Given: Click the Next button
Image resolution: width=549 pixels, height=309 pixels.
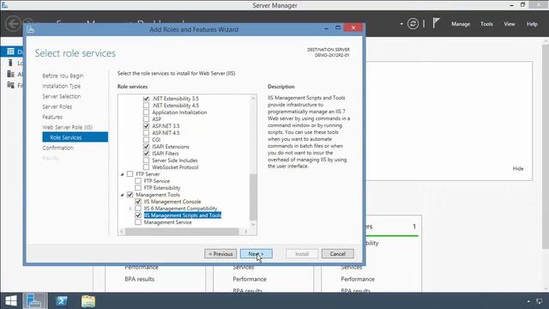Looking at the screenshot, I should pos(256,254).
